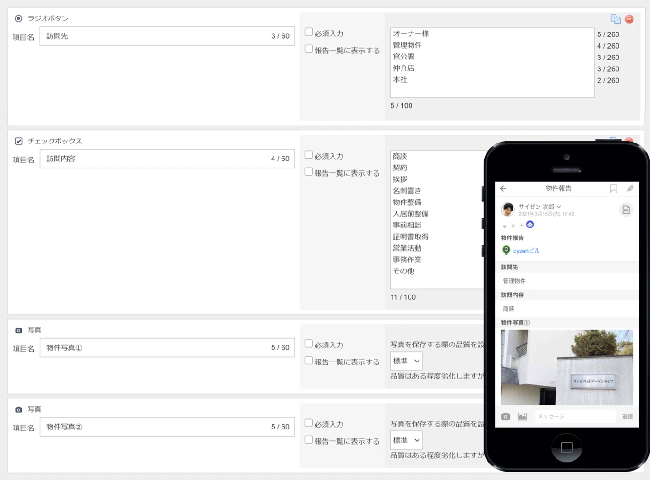Click the 契約 option in 訪問内容 list
The height and width of the screenshot is (480, 650).
[x=400, y=168]
